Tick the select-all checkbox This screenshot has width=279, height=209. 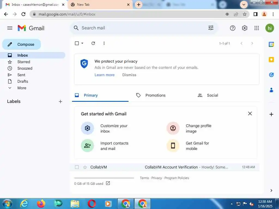[77, 43]
